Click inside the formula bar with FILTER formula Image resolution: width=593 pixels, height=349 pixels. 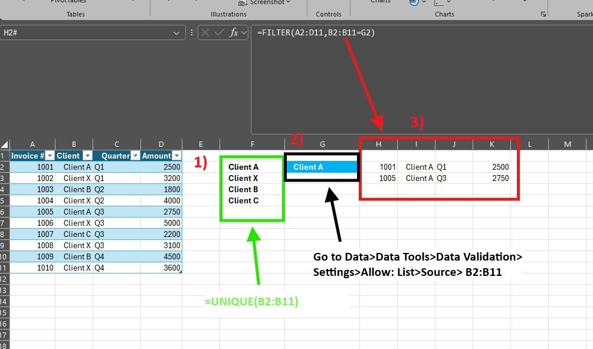point(413,77)
